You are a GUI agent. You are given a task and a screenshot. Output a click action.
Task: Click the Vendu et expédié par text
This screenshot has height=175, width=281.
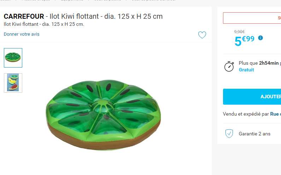246,114
